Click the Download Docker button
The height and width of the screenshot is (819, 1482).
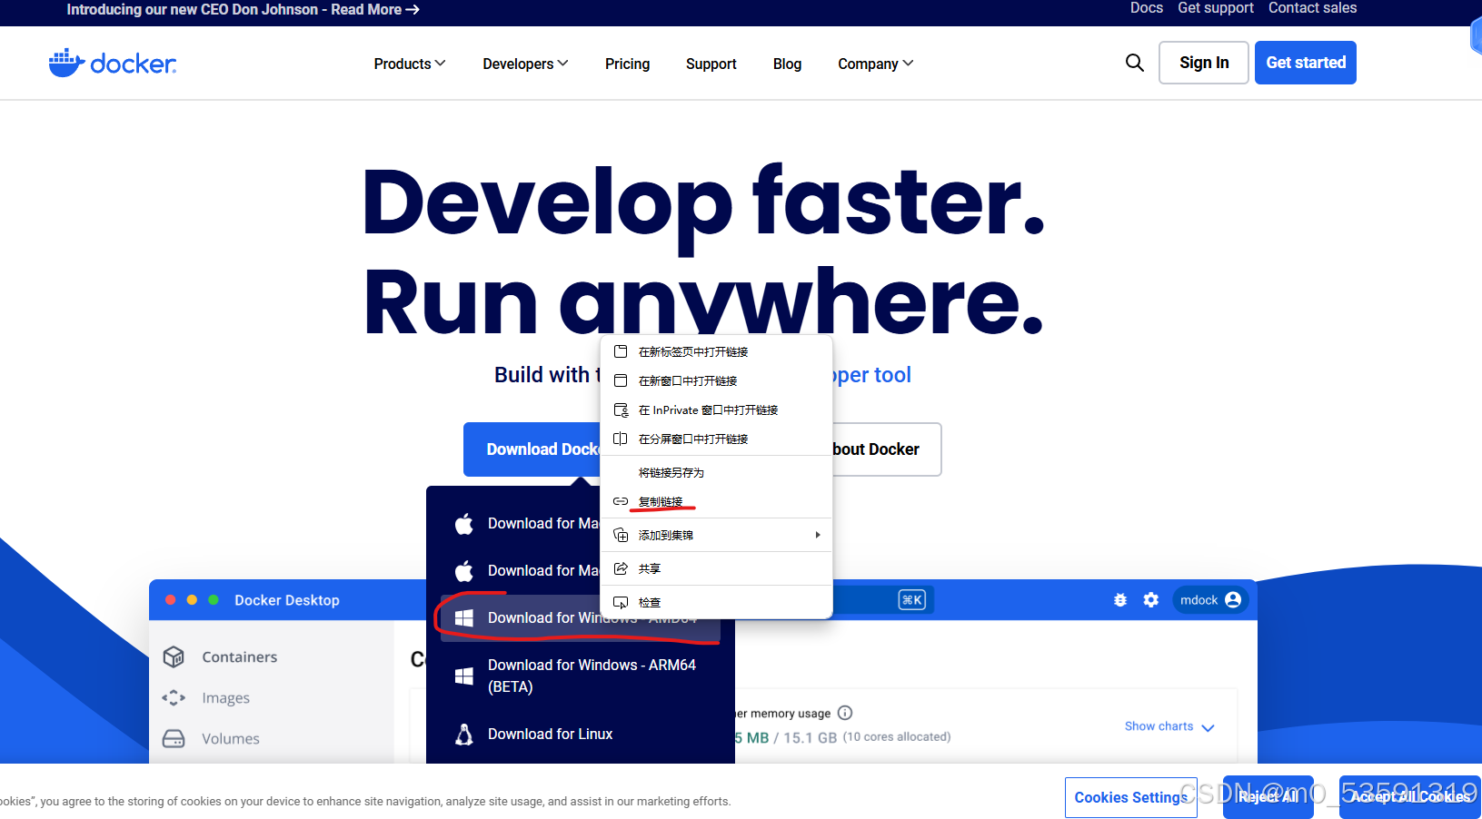tap(532, 449)
